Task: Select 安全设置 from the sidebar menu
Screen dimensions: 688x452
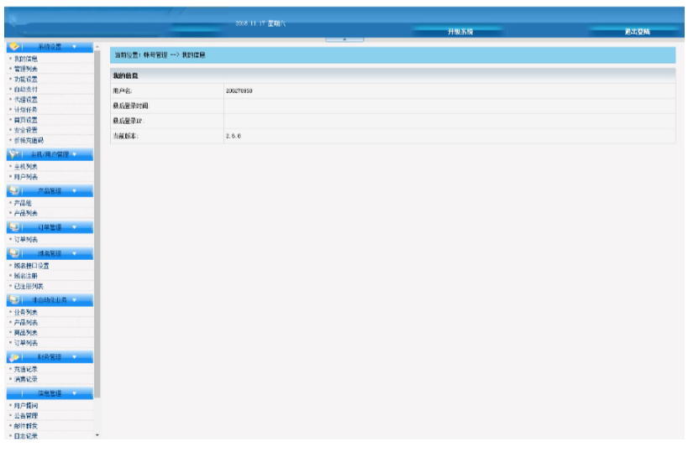Action: click(26, 130)
